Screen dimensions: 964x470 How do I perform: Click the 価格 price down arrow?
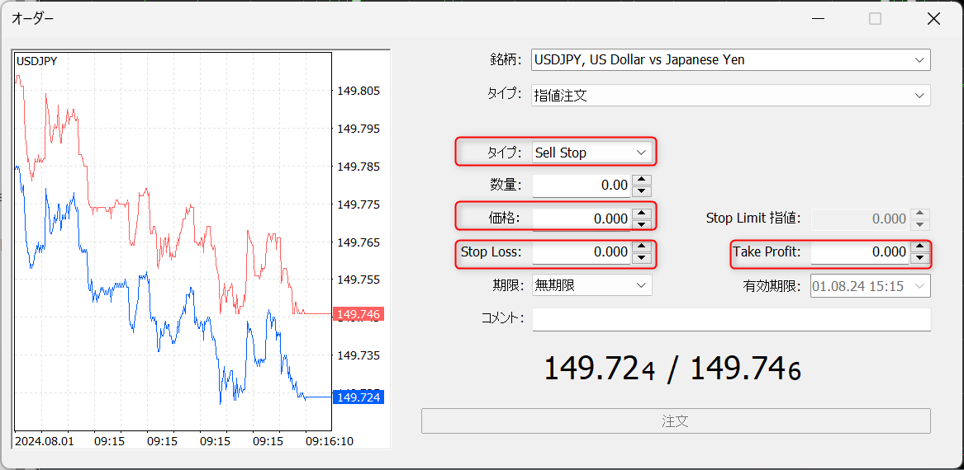click(642, 223)
